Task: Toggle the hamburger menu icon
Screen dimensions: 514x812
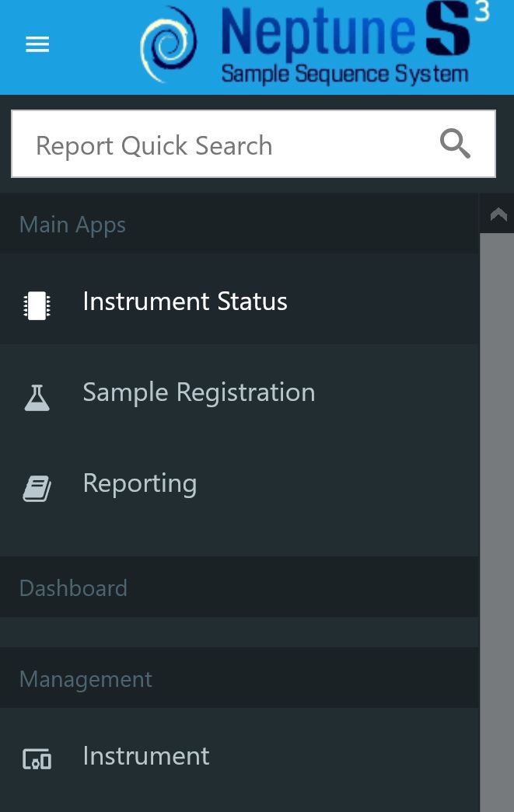Action: [37, 44]
